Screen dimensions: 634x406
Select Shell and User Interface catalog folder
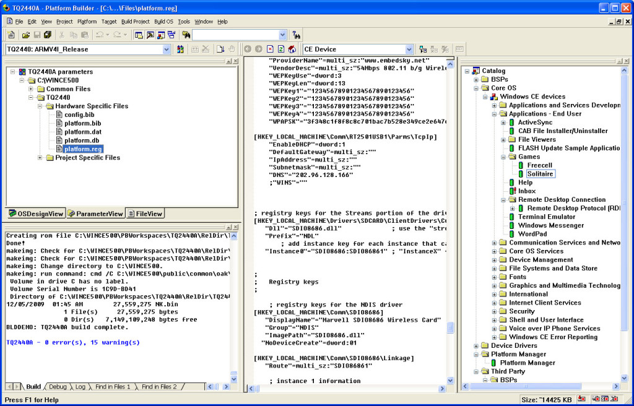click(x=546, y=320)
